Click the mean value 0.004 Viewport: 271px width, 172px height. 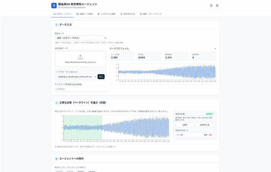tap(142, 58)
